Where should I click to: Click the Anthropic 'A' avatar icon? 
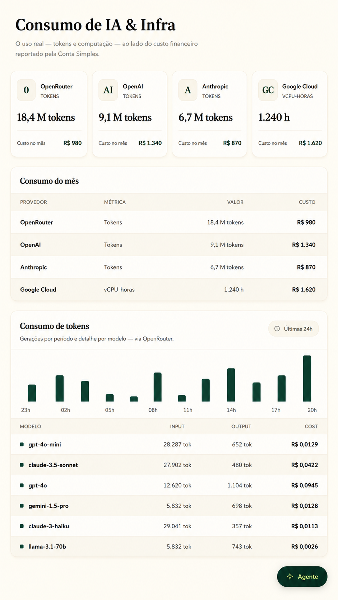[x=188, y=90]
